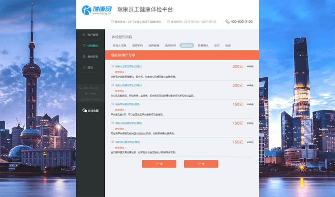Open the 瑞安心血管加项包 package link
The image size is (335, 197).
(x=129, y=66)
